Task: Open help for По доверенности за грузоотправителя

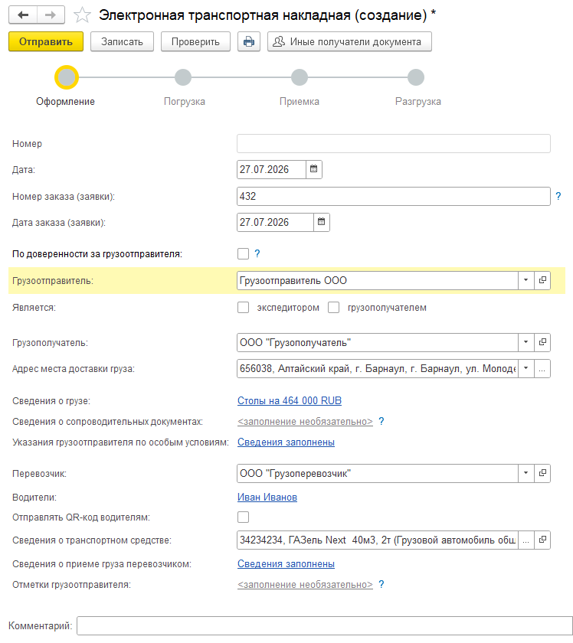Action: (257, 253)
